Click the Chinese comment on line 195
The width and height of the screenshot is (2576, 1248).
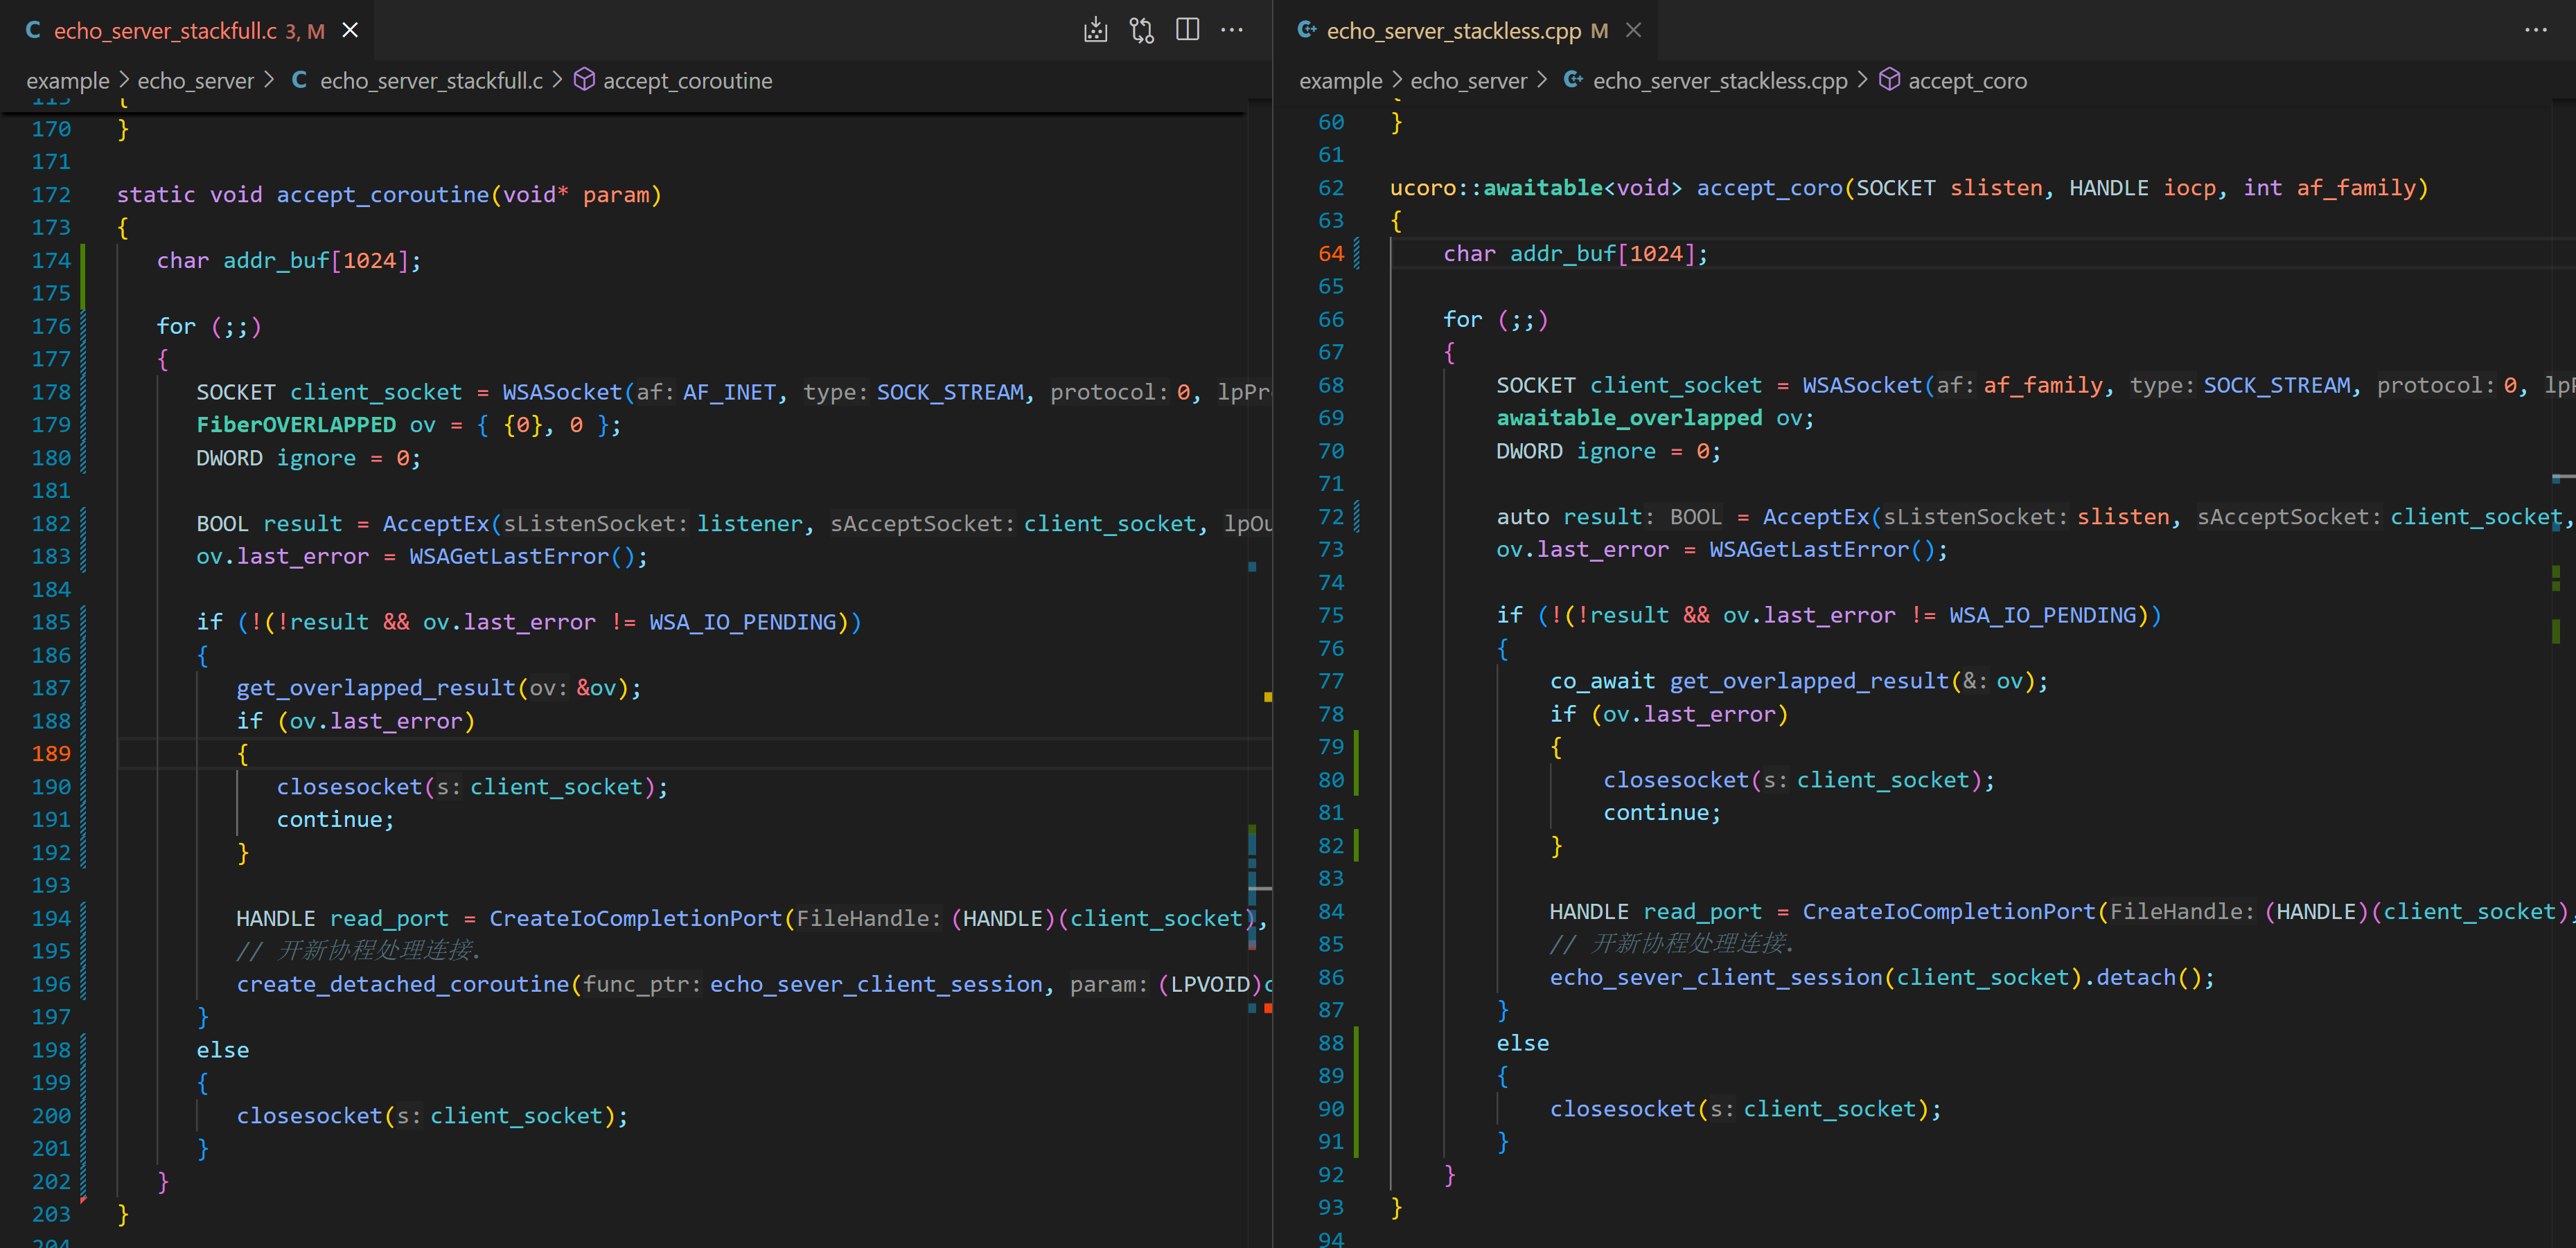[x=360, y=952]
